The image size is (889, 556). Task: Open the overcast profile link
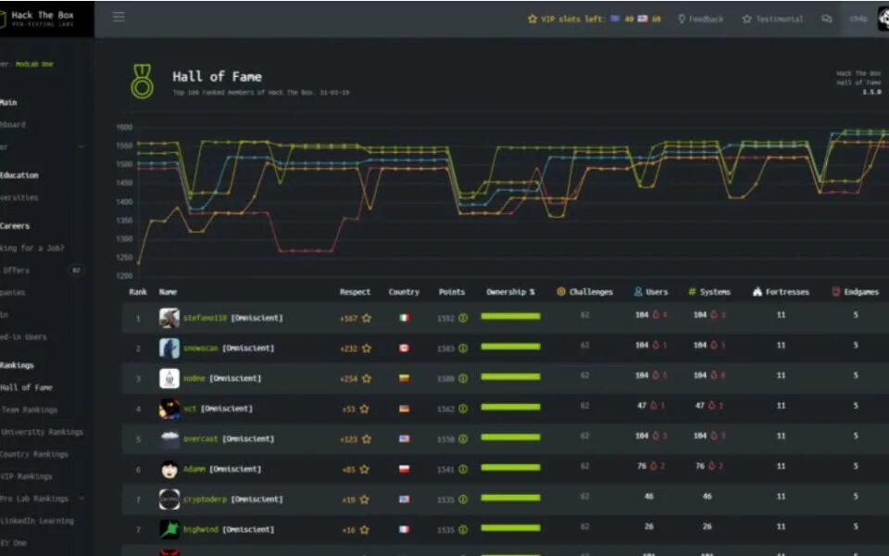[x=201, y=439]
